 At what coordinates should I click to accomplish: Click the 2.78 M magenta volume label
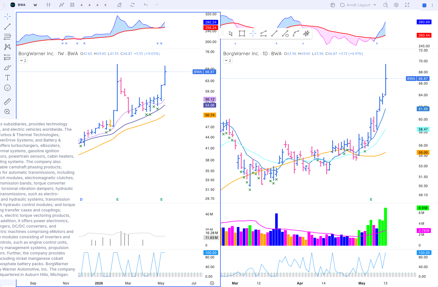click(424, 231)
